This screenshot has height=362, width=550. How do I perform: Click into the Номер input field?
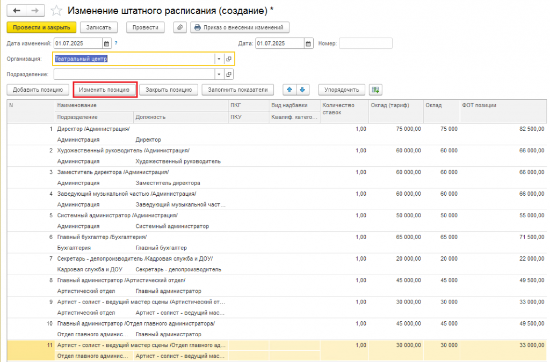point(365,43)
